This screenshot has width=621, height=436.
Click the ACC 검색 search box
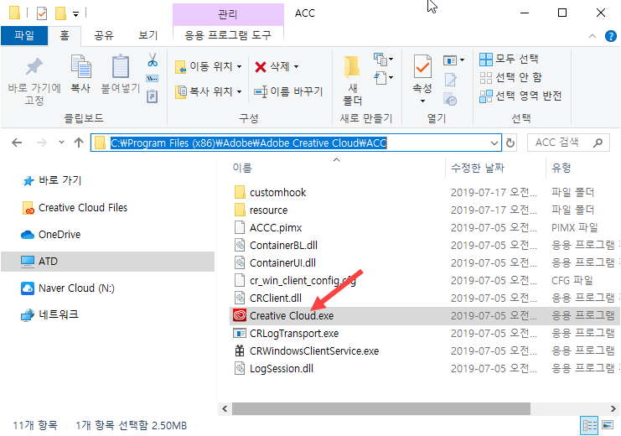[568, 143]
